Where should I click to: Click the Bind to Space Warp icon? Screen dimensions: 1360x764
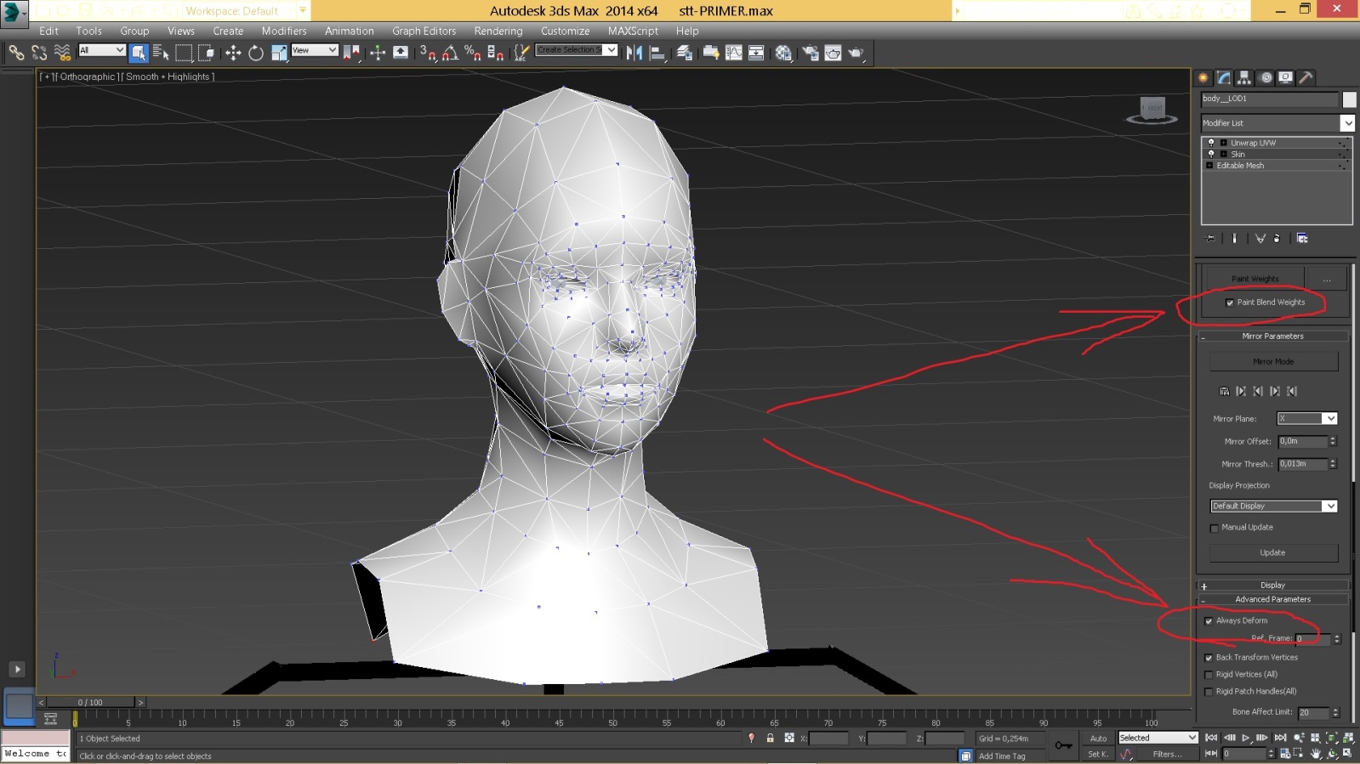pos(62,53)
